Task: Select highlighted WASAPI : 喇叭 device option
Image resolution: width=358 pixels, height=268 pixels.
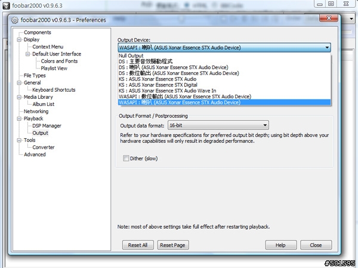Action: tap(224, 102)
